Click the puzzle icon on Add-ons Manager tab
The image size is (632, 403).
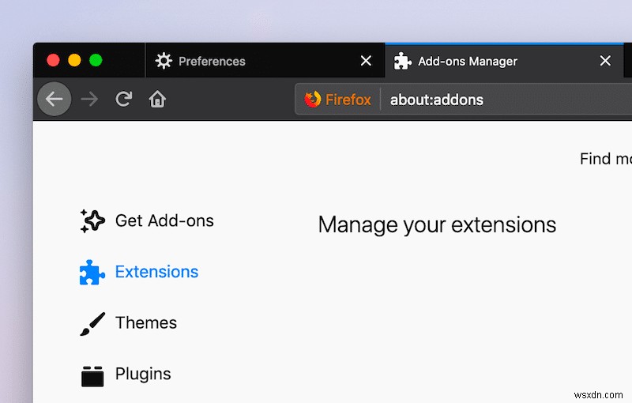pyautogui.click(x=402, y=62)
